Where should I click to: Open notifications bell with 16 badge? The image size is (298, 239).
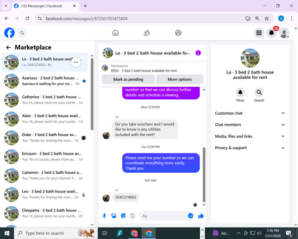(x=272, y=33)
